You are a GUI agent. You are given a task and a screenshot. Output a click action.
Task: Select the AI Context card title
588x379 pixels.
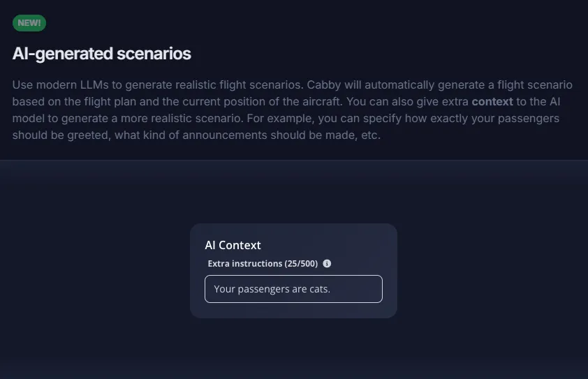[x=233, y=245]
